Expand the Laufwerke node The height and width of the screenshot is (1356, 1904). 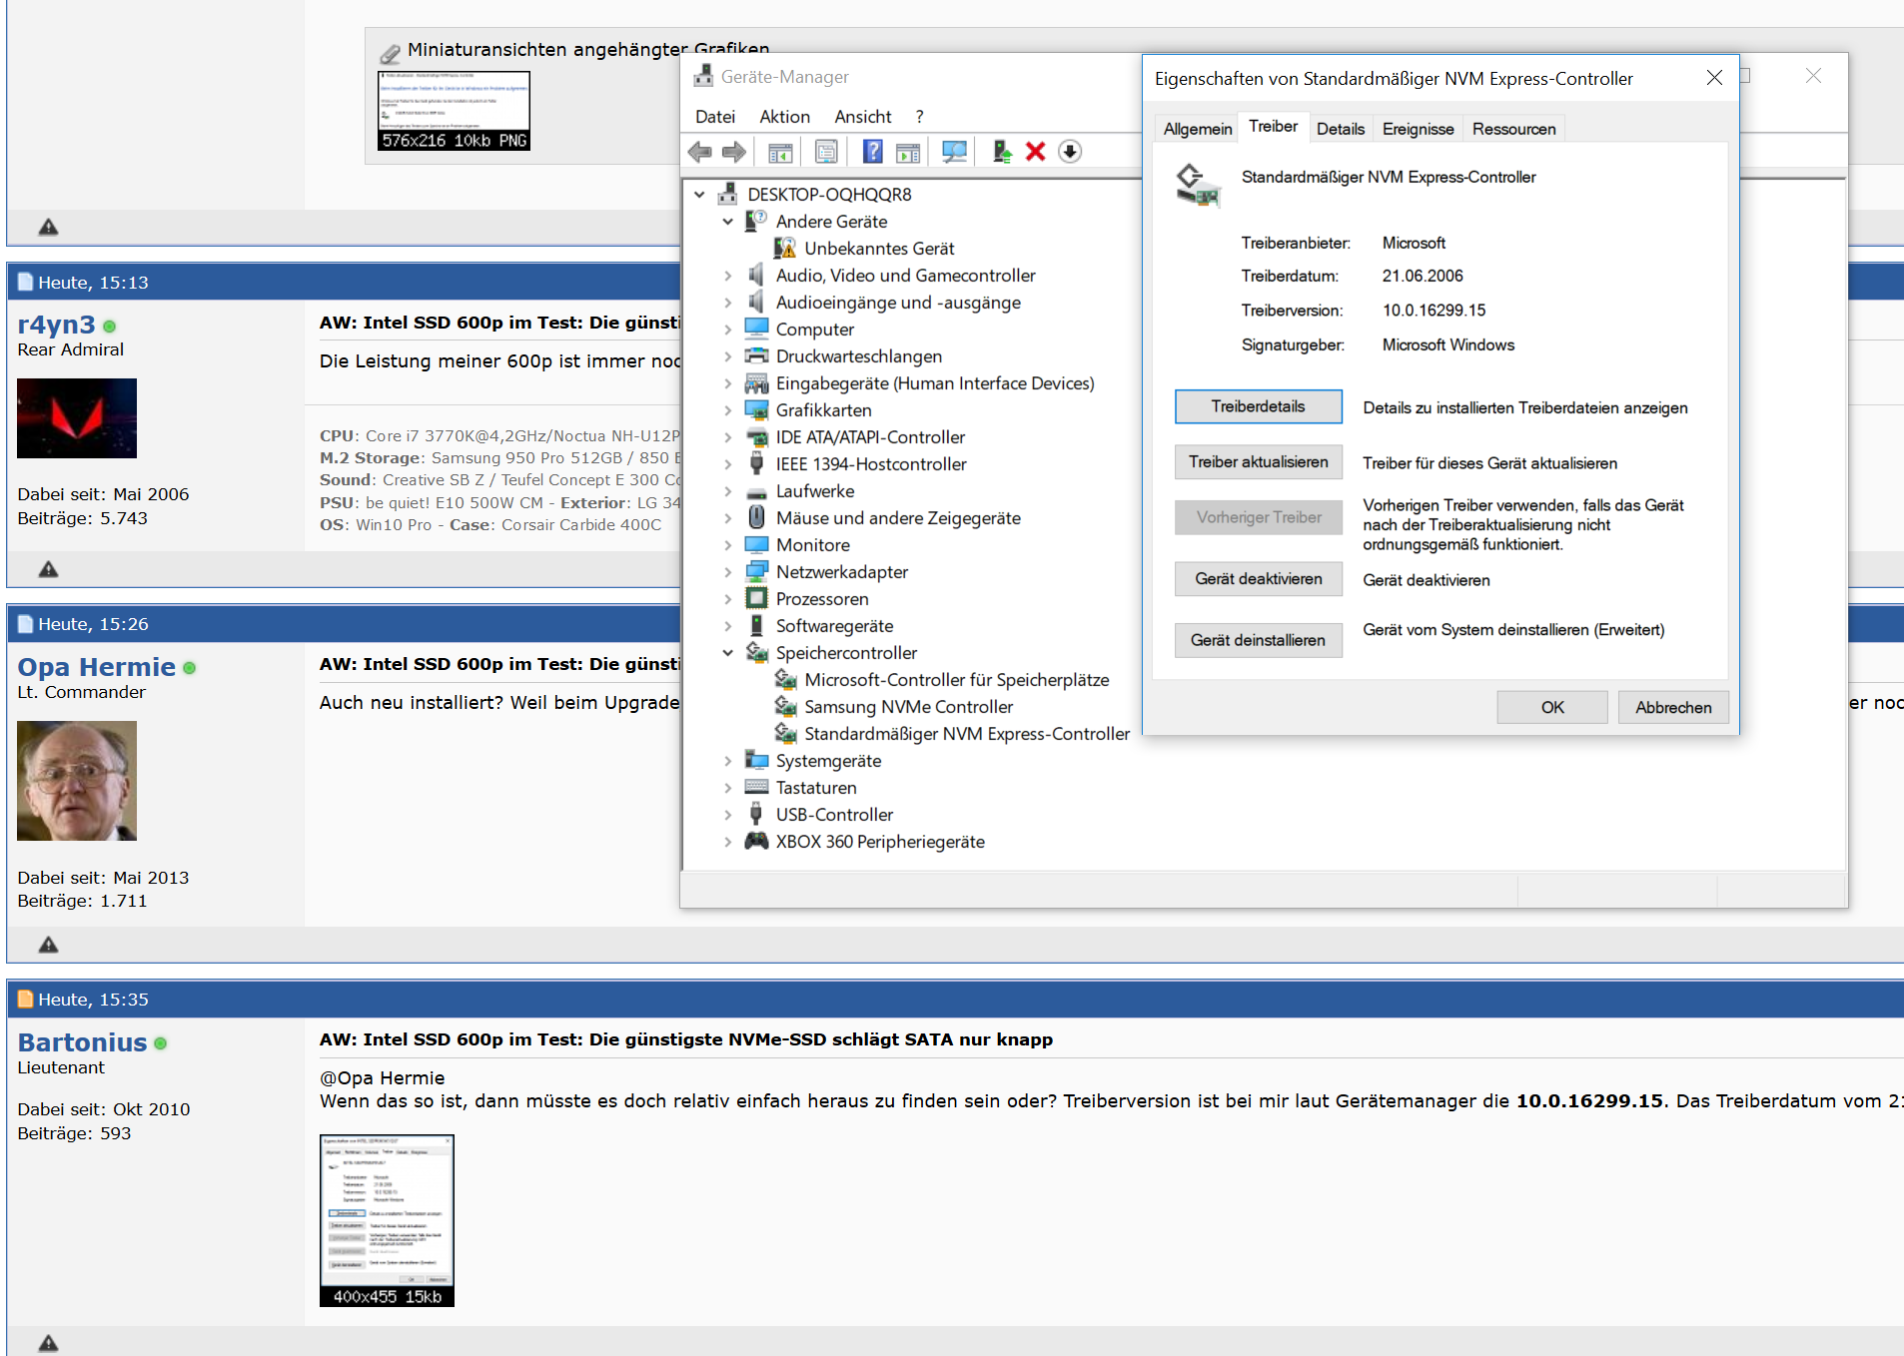click(728, 490)
